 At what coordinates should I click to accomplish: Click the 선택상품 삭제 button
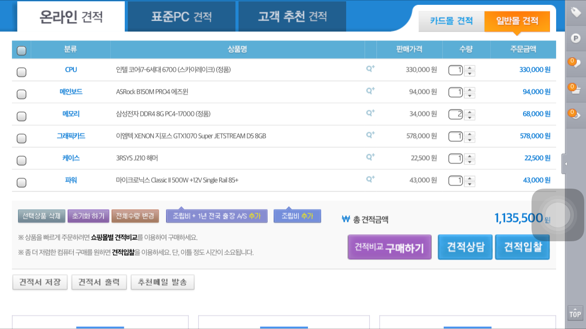coord(42,216)
